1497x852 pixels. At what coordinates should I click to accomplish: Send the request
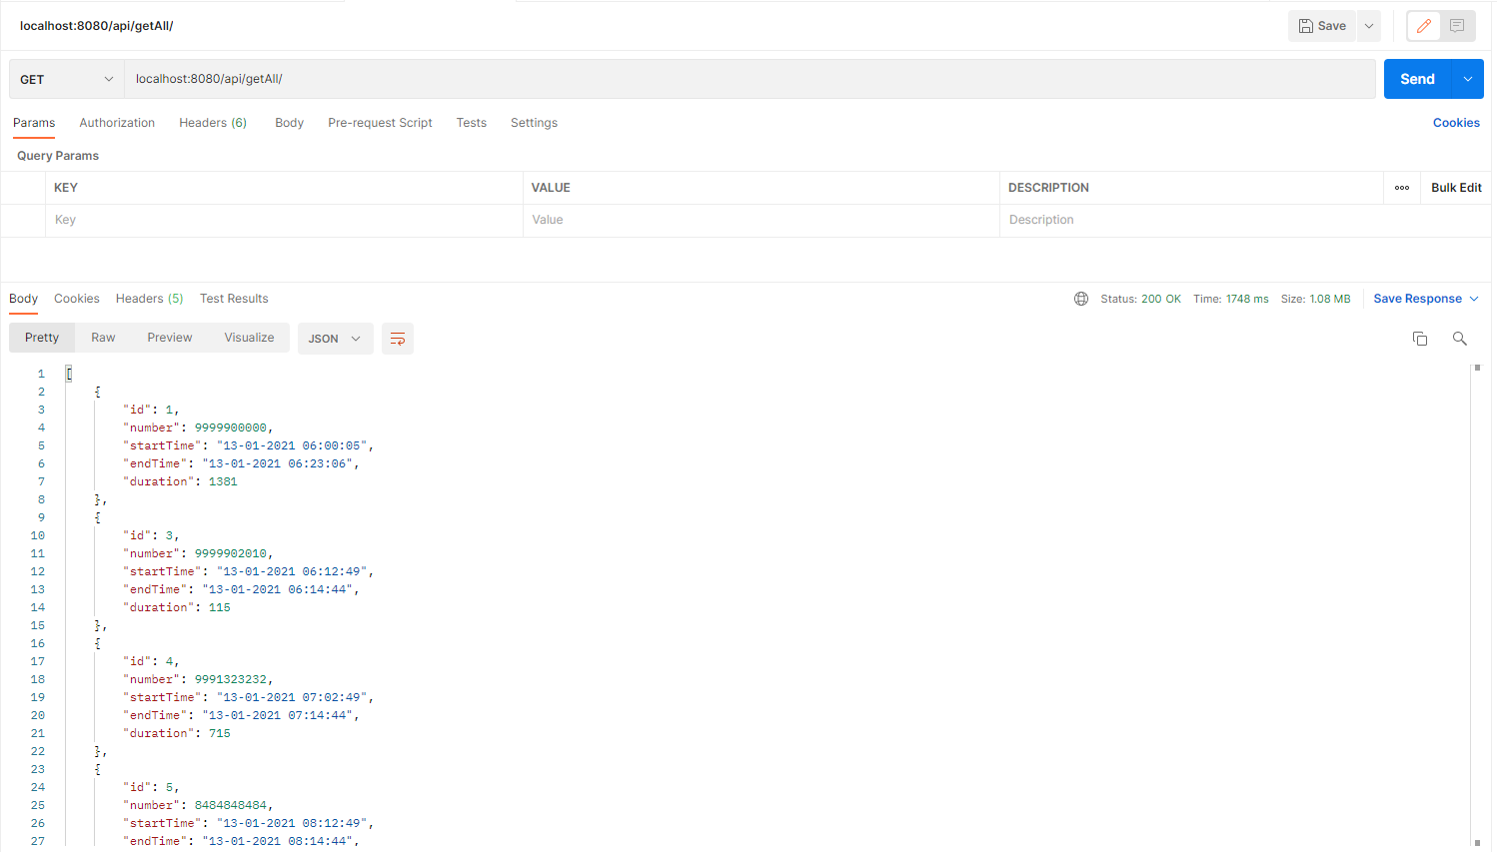1417,79
